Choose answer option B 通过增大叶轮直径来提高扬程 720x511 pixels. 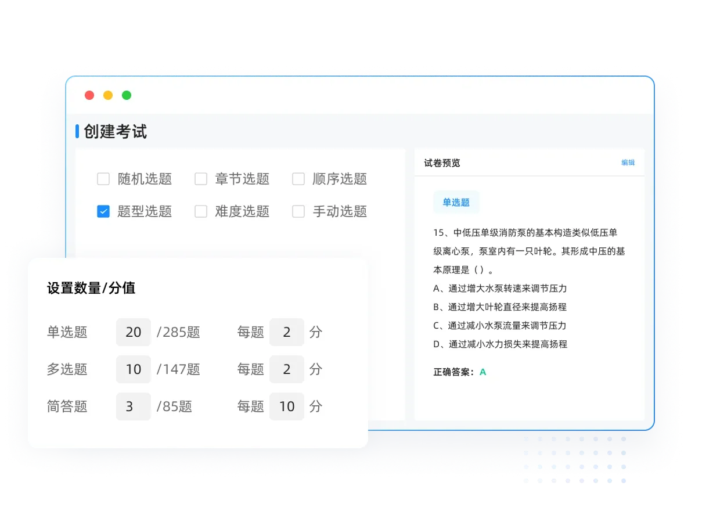(500, 307)
